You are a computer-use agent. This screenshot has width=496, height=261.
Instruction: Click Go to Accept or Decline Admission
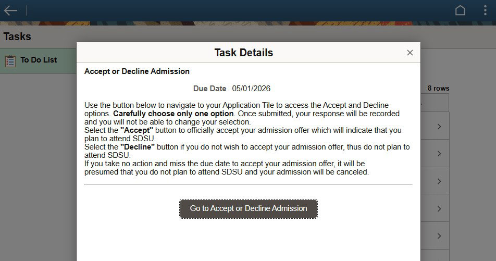[x=249, y=208]
